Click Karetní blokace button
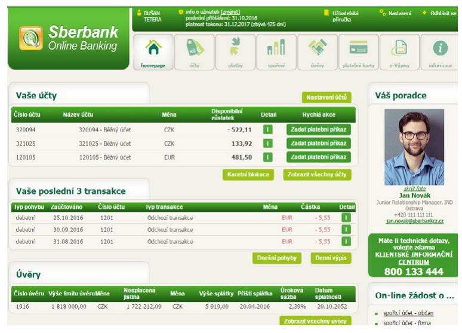Viewport: 462px width, 333px height. pos(248,174)
